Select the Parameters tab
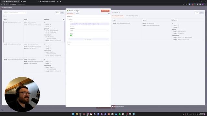Screen dimensions: 207x116 coord(70,14)
